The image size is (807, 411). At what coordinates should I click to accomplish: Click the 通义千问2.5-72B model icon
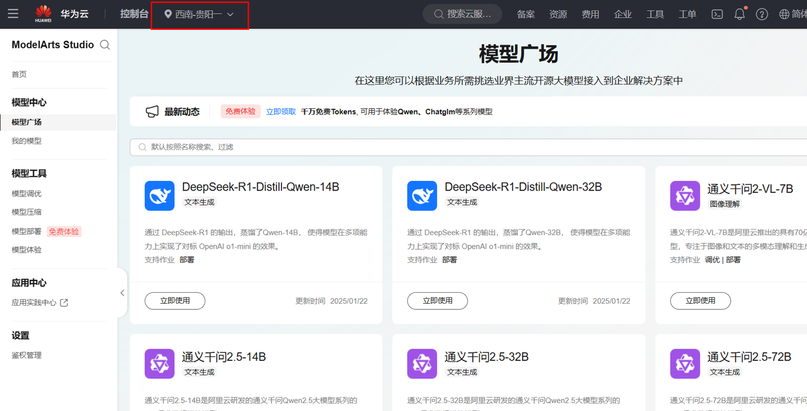coord(685,364)
